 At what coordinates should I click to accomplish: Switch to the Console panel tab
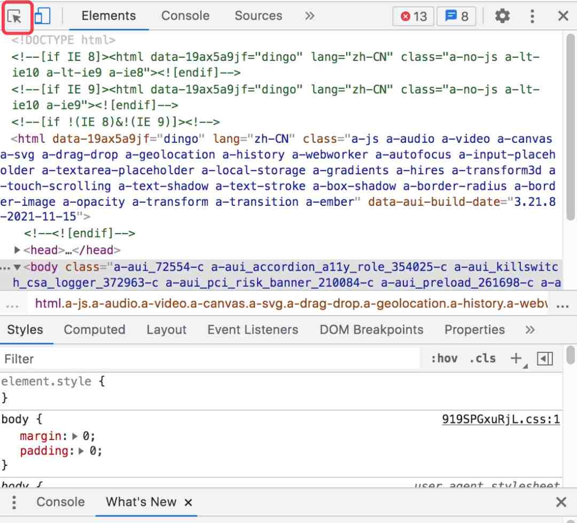click(x=185, y=16)
